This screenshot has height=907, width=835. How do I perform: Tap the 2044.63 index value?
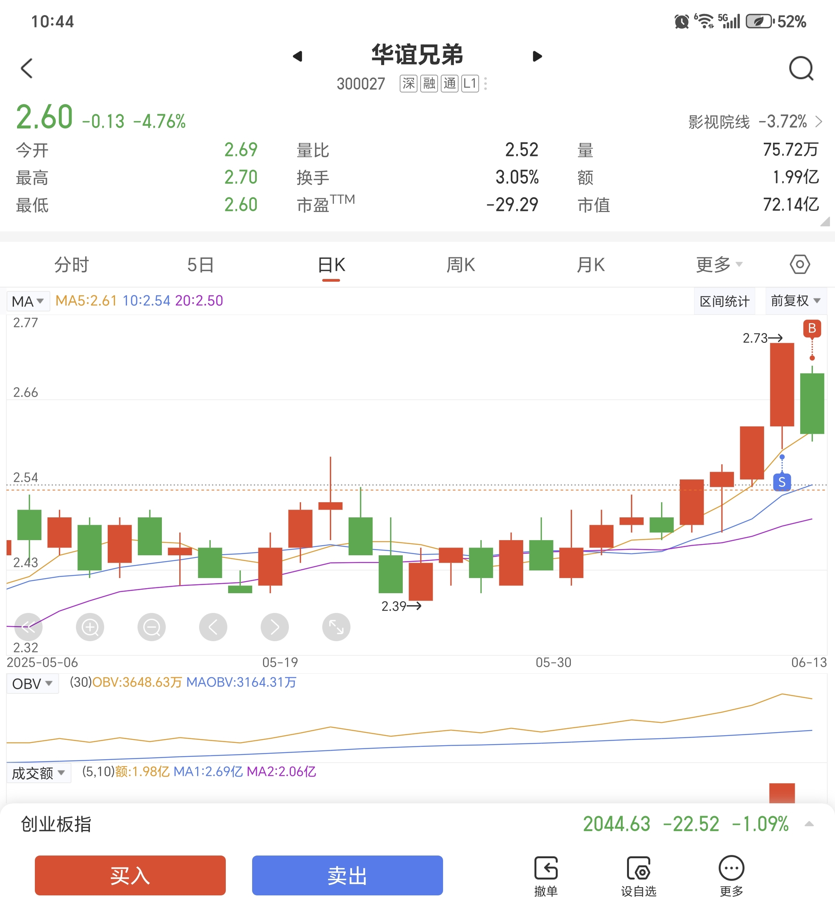click(616, 824)
